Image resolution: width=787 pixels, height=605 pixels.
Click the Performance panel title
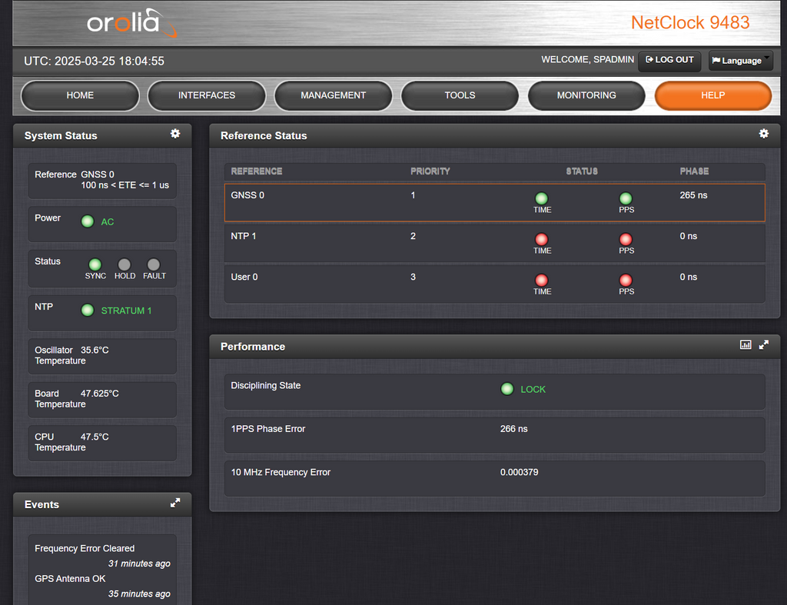(252, 347)
